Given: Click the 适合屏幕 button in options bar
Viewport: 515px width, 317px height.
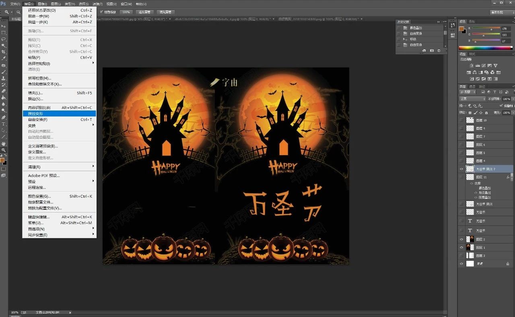Looking at the screenshot, I should (x=145, y=12).
